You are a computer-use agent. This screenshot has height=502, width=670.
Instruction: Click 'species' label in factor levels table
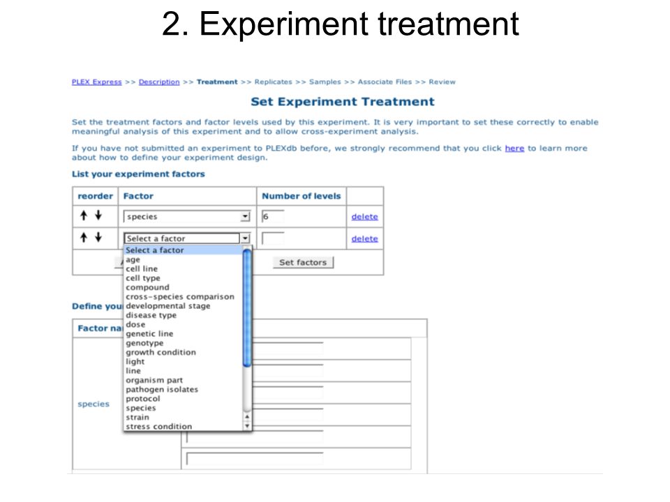click(94, 404)
